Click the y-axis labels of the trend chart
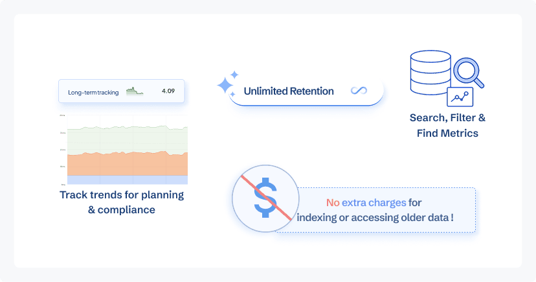The width and height of the screenshot is (536, 282). click(x=62, y=150)
